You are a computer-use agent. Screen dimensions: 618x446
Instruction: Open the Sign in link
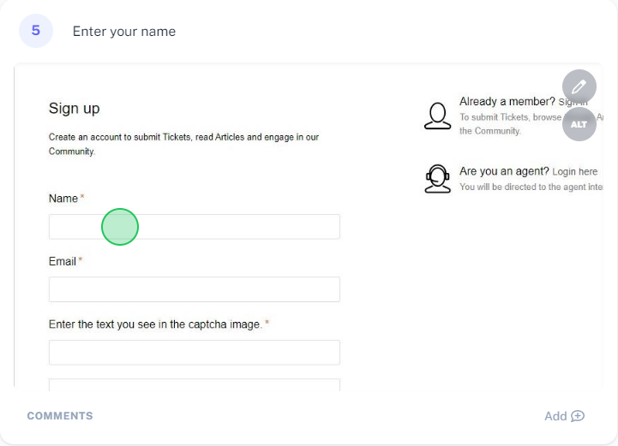click(573, 102)
